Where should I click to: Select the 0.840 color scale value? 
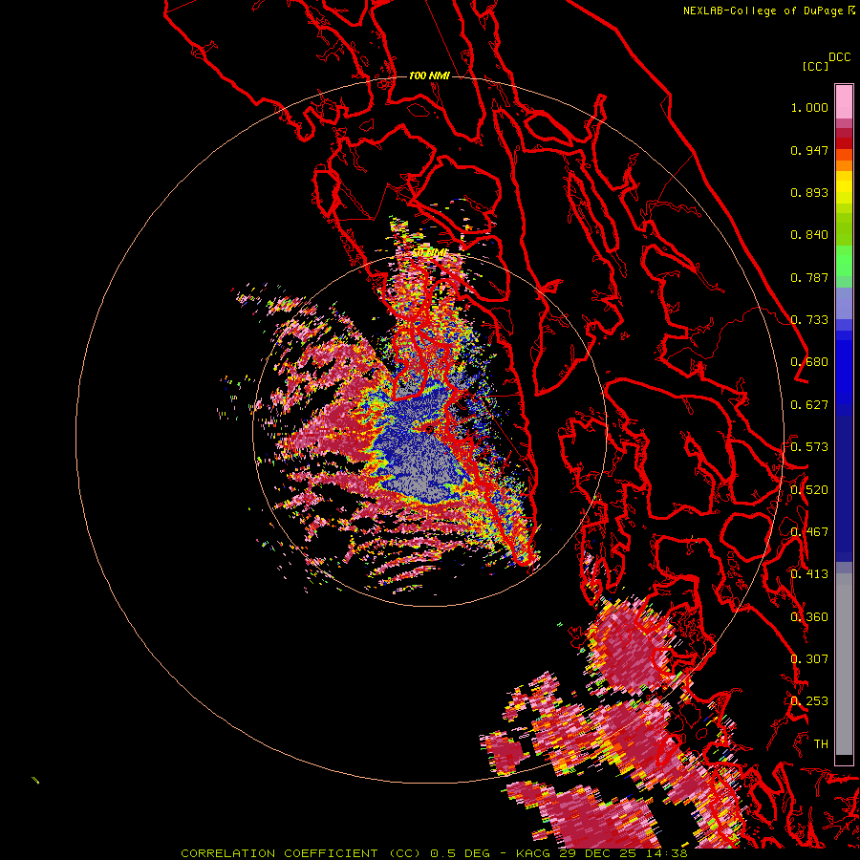point(809,235)
